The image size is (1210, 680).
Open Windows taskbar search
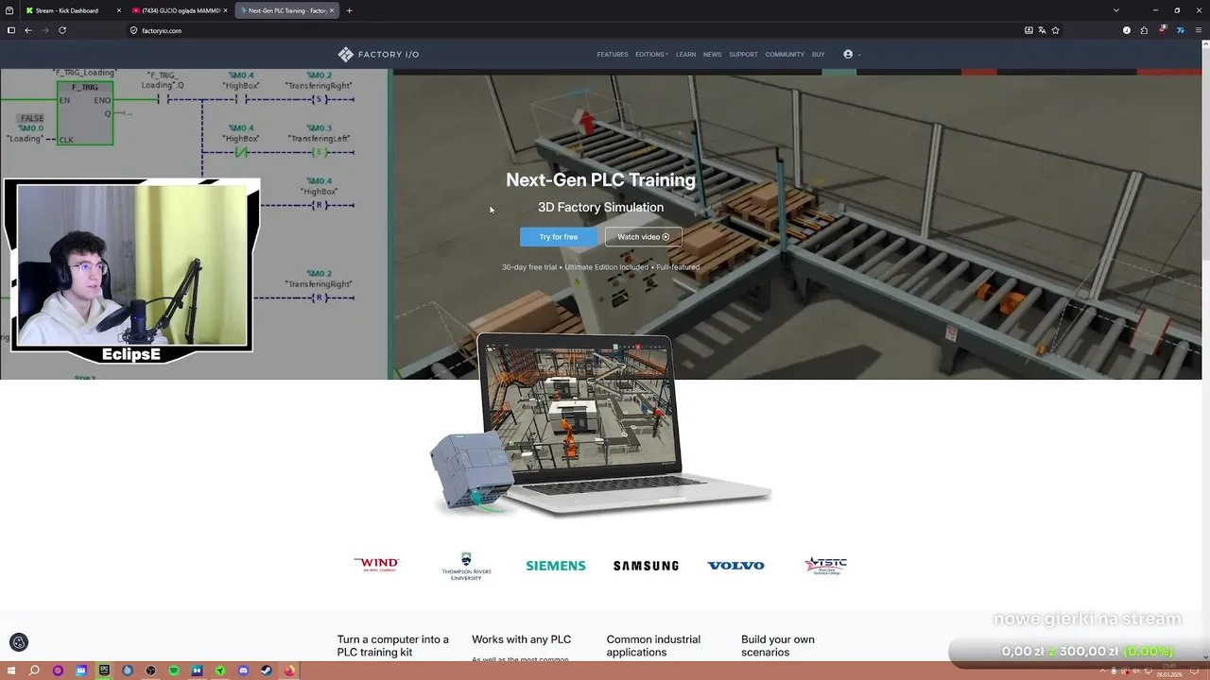pos(34,671)
